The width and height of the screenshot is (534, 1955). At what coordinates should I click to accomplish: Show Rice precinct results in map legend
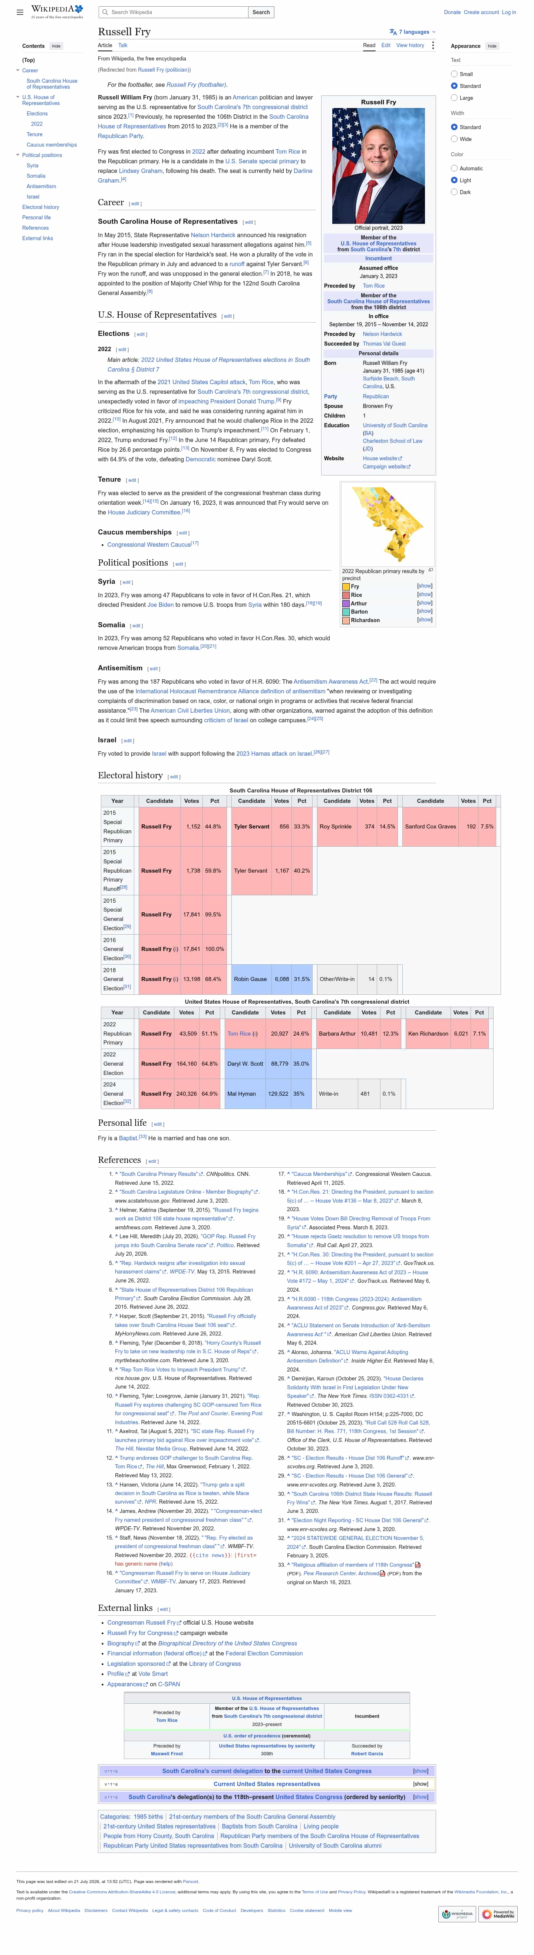(424, 594)
